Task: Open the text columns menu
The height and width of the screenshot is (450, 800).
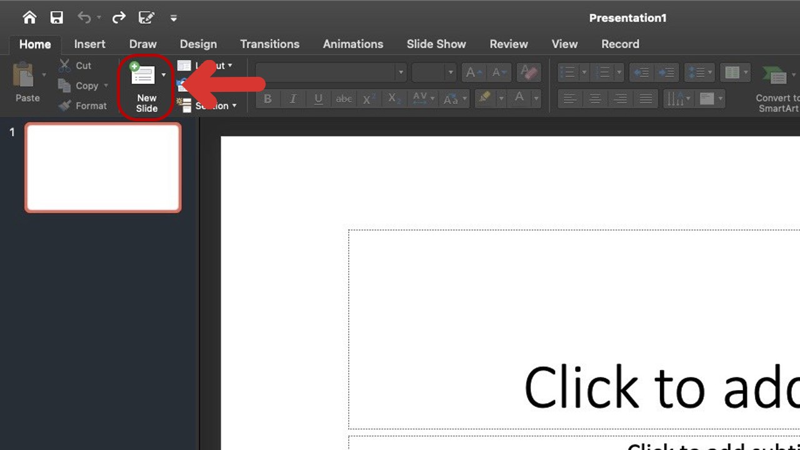Action: click(x=735, y=73)
